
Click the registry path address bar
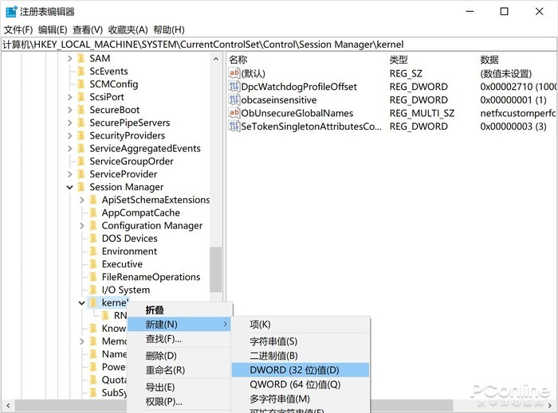point(279,45)
